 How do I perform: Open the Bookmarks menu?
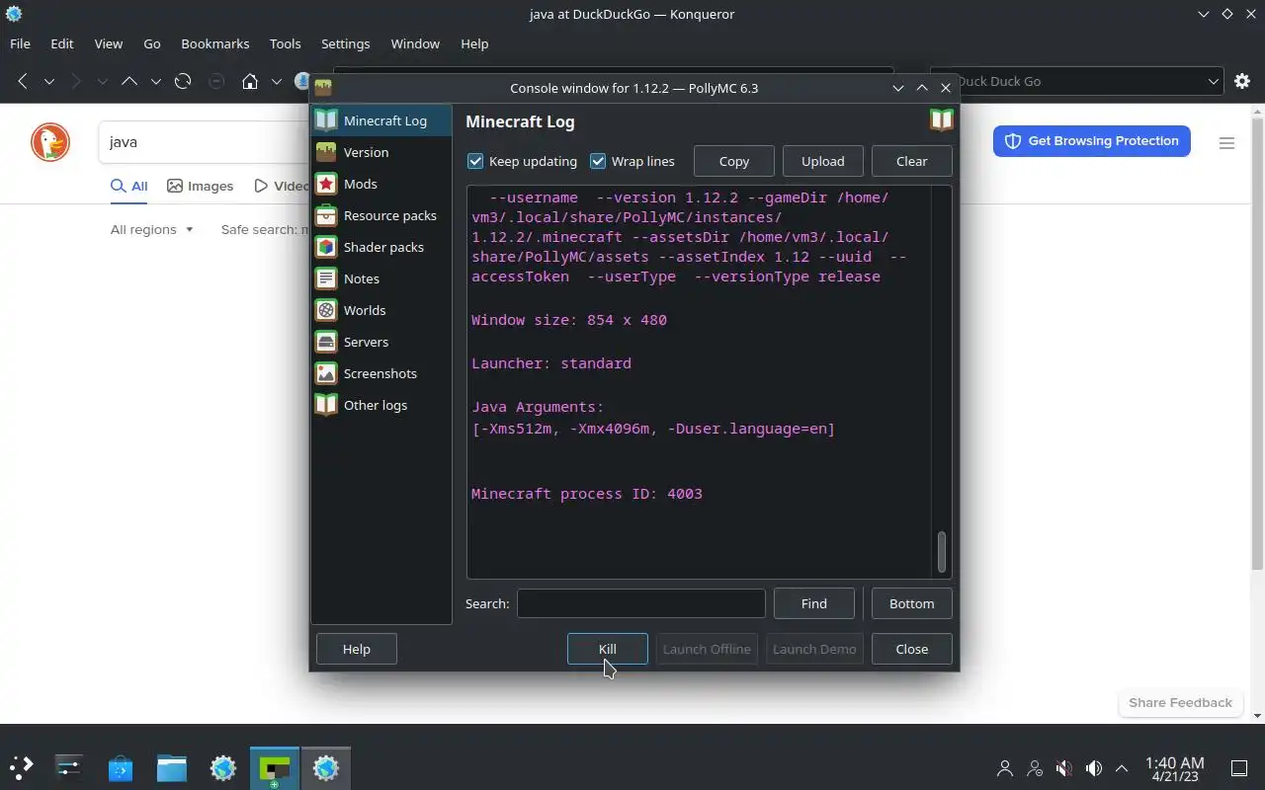[x=215, y=43]
